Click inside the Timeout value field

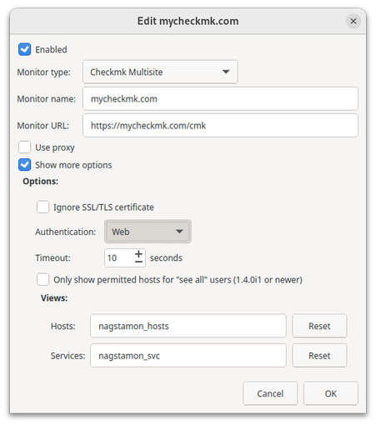pos(119,258)
